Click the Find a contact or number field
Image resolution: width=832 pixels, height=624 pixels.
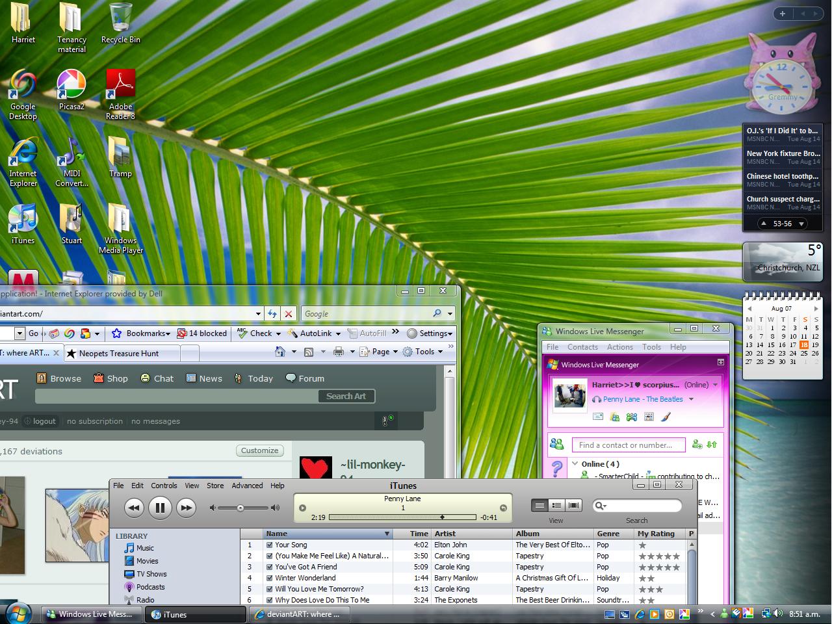[x=629, y=445]
